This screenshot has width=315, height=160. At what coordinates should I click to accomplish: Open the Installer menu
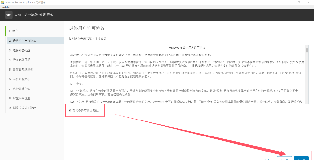(6, 7)
